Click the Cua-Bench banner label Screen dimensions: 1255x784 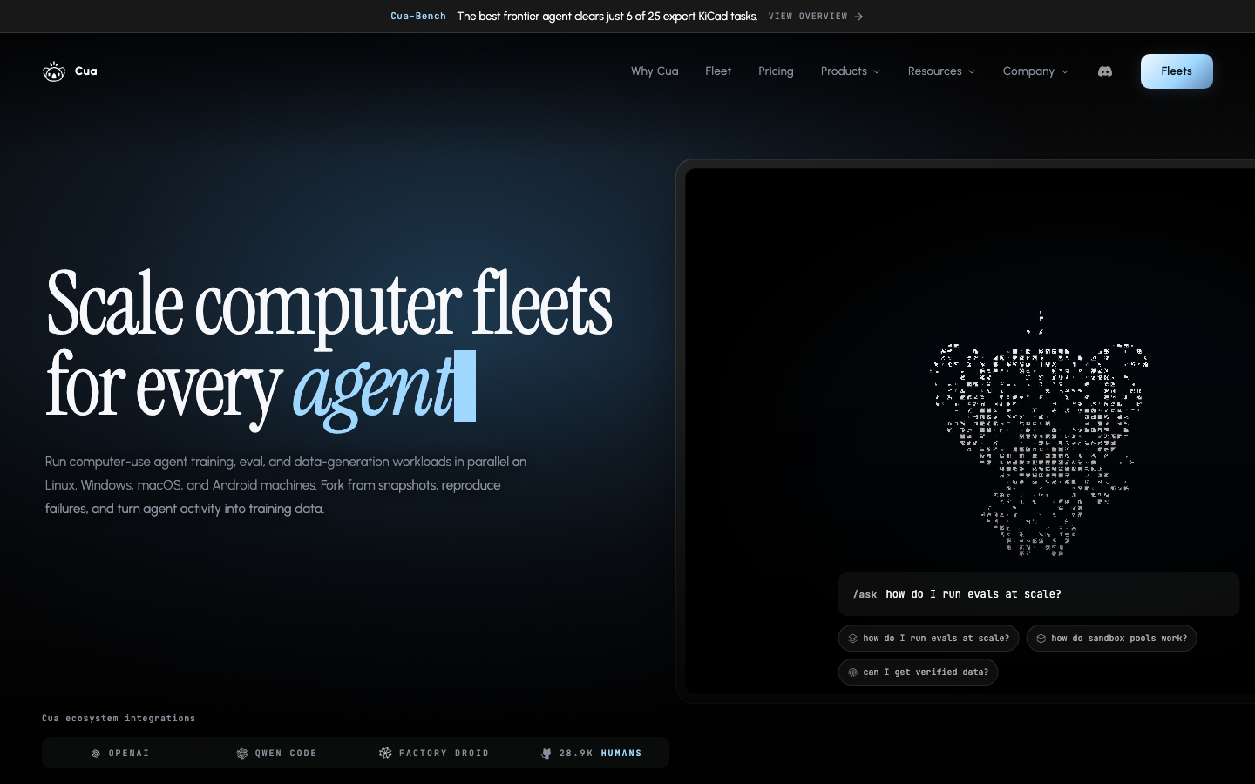418,17
